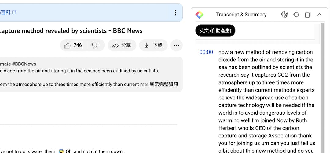
Task: Click the BBC News video title
Action: click(x=71, y=31)
